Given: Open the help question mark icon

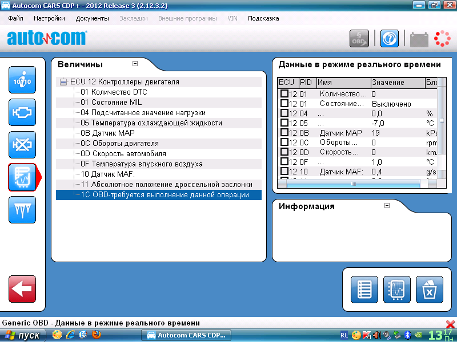Looking at the screenshot, I should pyautogui.click(x=390, y=38).
